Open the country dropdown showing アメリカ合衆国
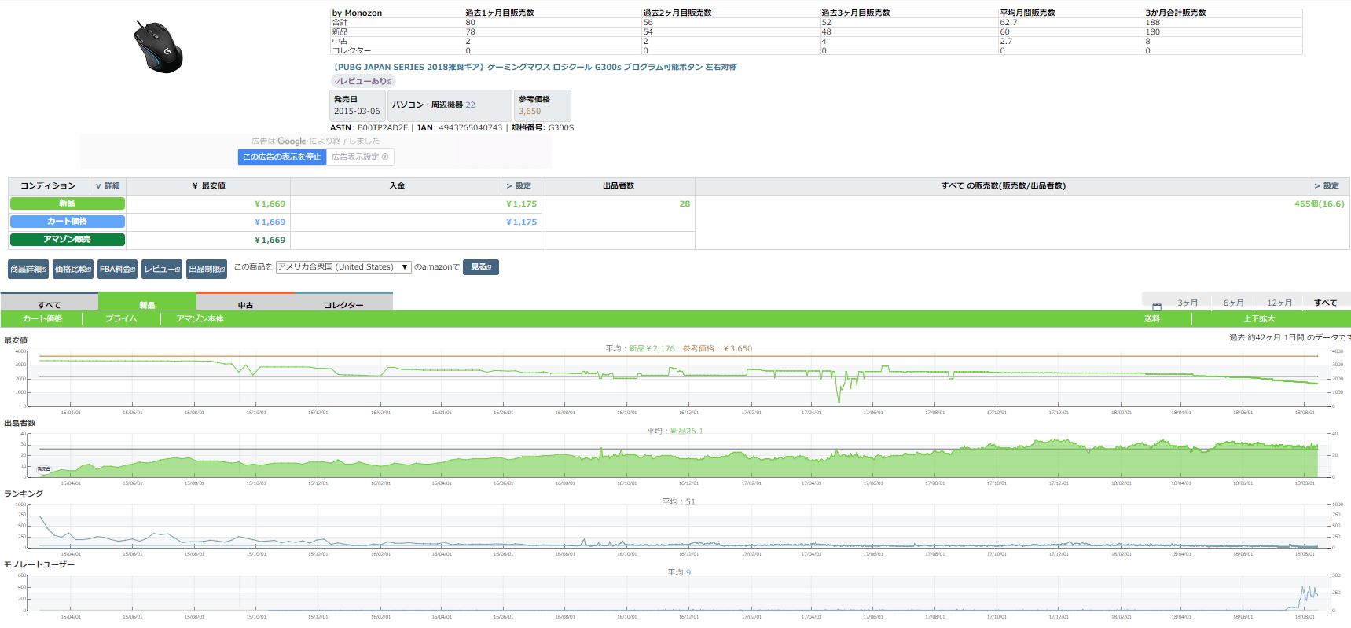 343,267
